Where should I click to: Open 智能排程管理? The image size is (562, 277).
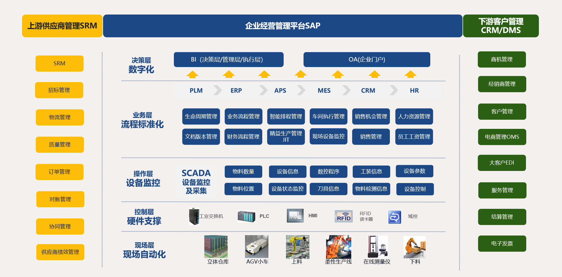(x=286, y=117)
